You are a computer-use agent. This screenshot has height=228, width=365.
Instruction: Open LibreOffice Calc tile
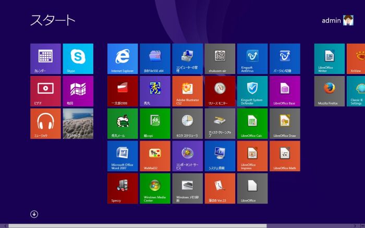pos(252,123)
